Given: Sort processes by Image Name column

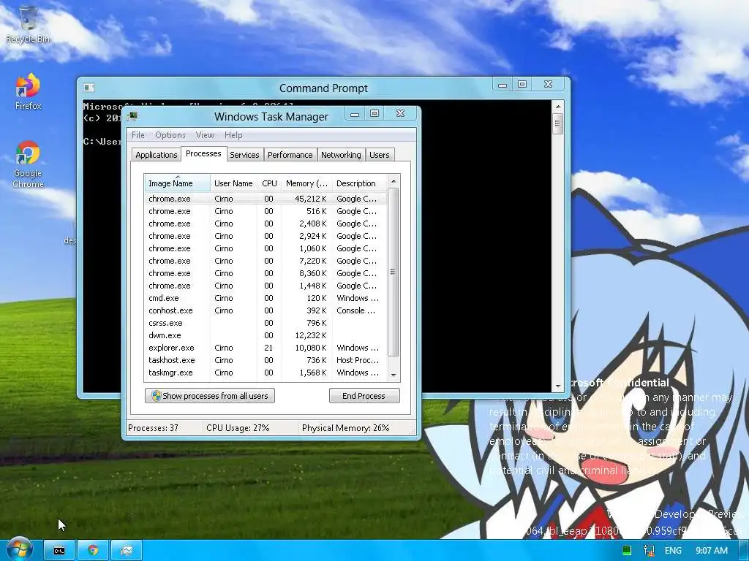Looking at the screenshot, I should coord(177,183).
